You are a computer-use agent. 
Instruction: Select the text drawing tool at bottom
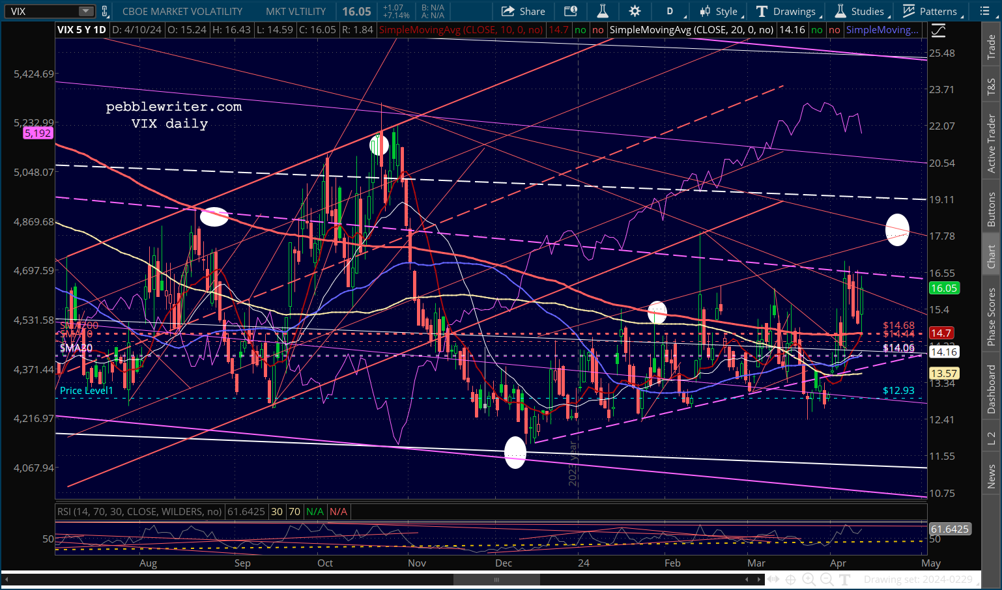[x=845, y=579]
